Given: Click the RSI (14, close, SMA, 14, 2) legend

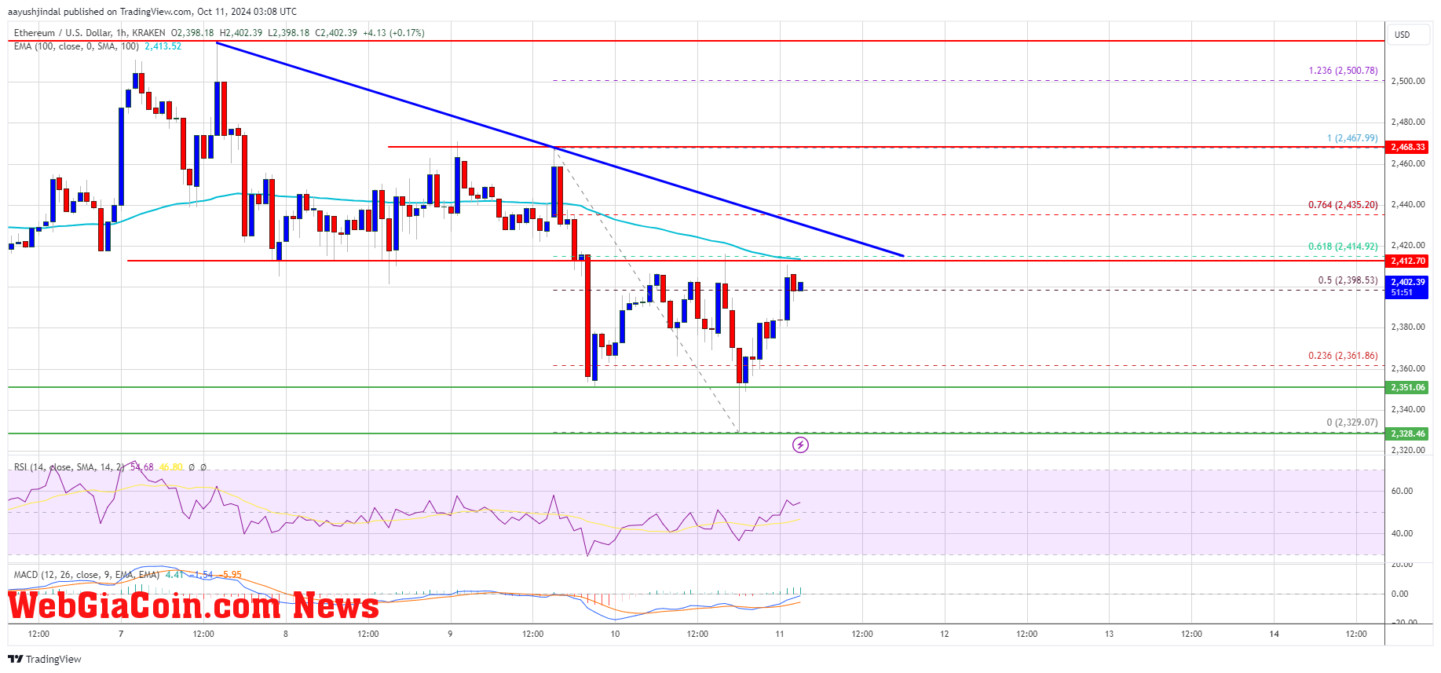Looking at the screenshot, I should pos(69,467).
